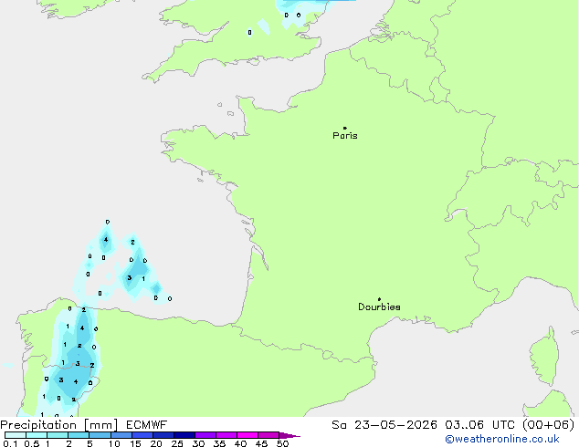Click the legend label '25'
Image resolution: width=579 pixels, height=447 pixels.
[x=177, y=443]
